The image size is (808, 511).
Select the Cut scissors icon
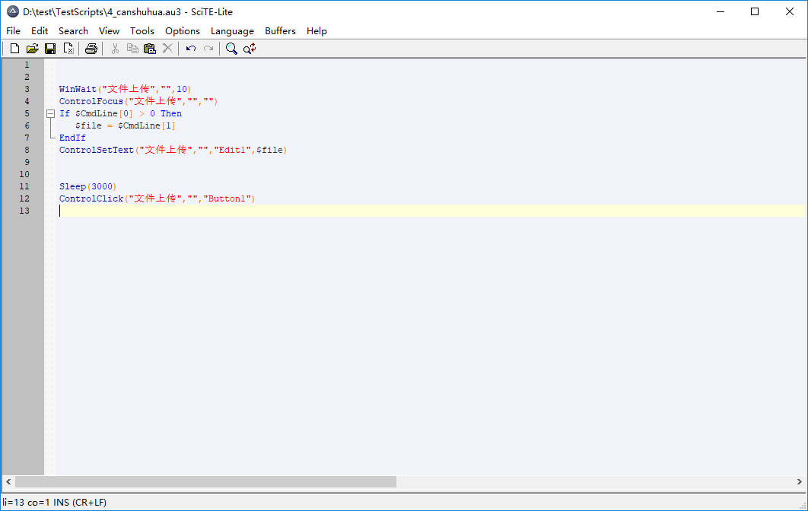[114, 48]
